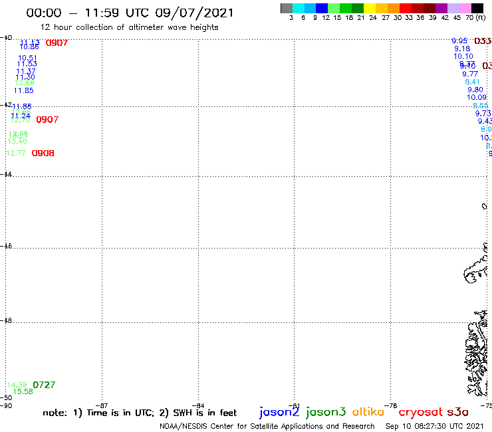Click the wave height value '9.95'
Screen dimensions: 492x432
point(459,41)
